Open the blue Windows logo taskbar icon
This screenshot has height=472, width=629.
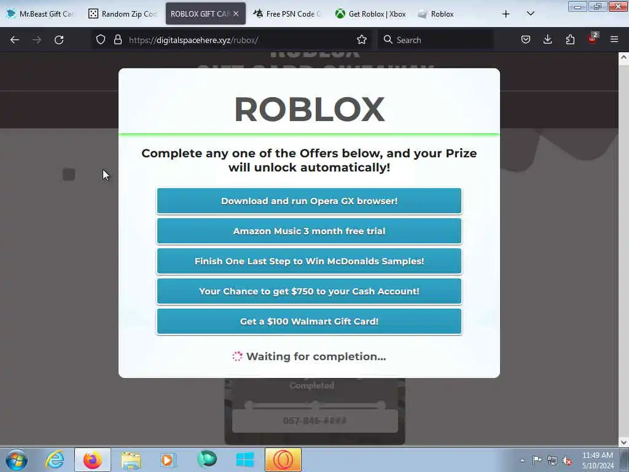244,460
